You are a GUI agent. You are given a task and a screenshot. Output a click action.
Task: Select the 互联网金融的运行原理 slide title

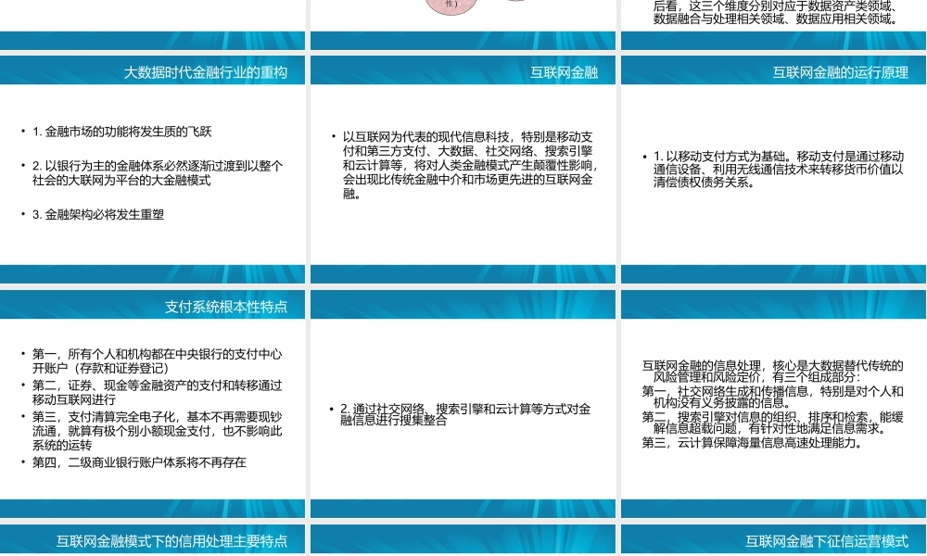[839, 70]
